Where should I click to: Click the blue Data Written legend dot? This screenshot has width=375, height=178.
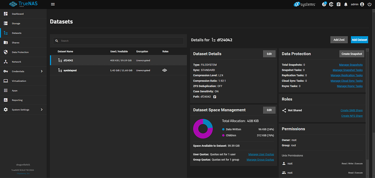click(223, 129)
